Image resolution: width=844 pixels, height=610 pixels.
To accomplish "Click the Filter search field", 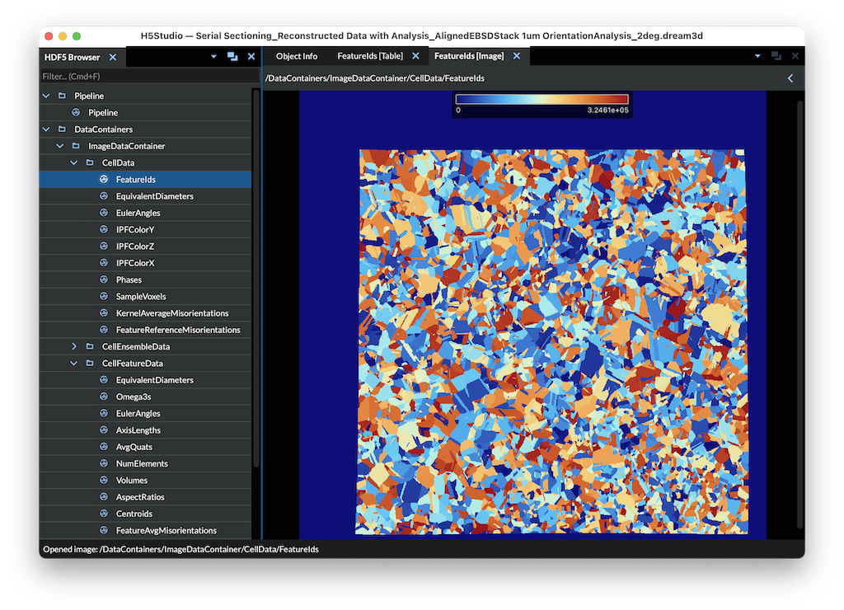I will [145, 76].
